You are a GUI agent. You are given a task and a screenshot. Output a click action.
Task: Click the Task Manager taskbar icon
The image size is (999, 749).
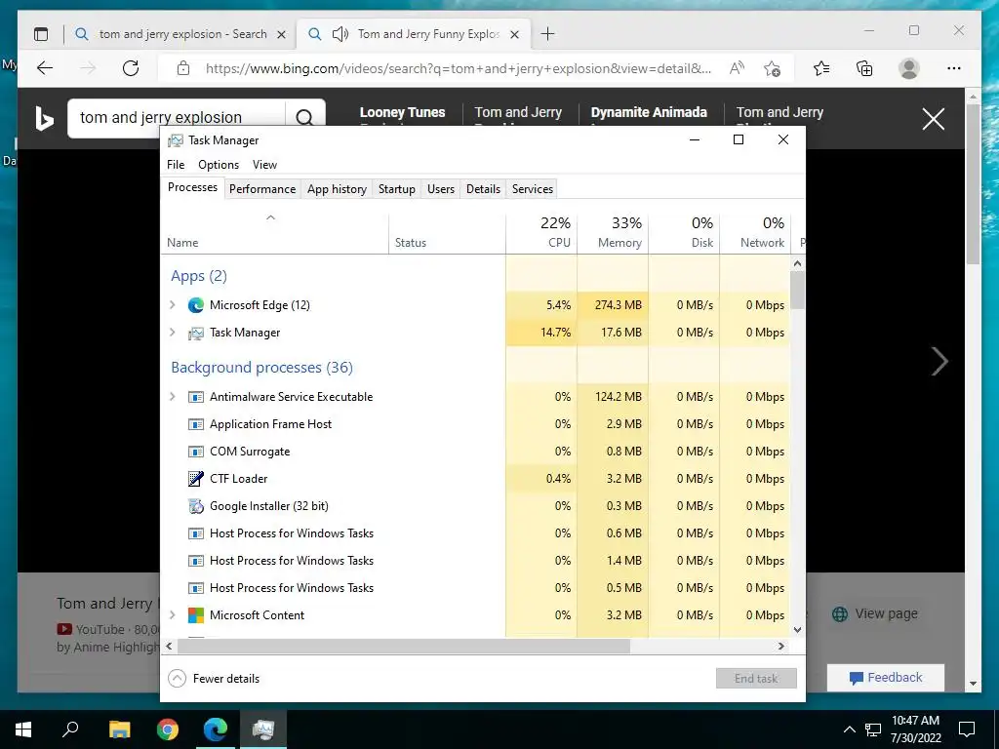point(263,729)
